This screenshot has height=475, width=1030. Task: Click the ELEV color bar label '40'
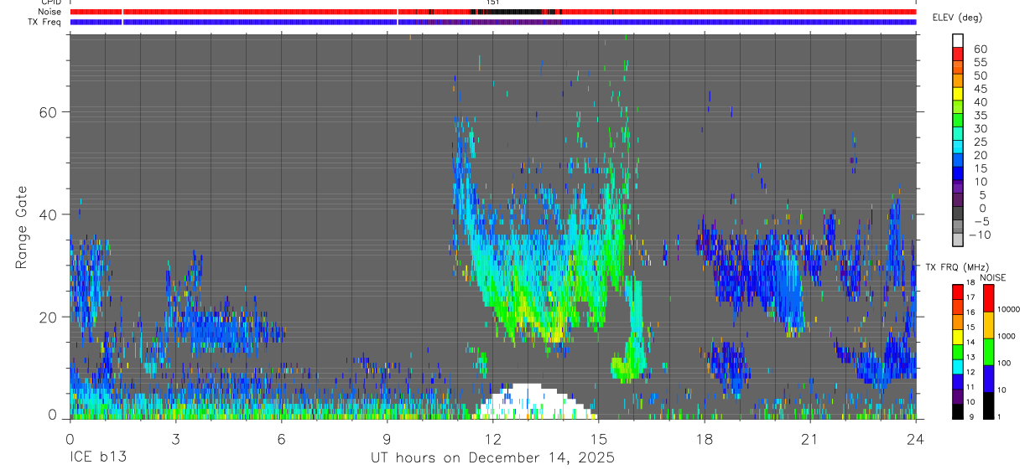tap(980, 101)
